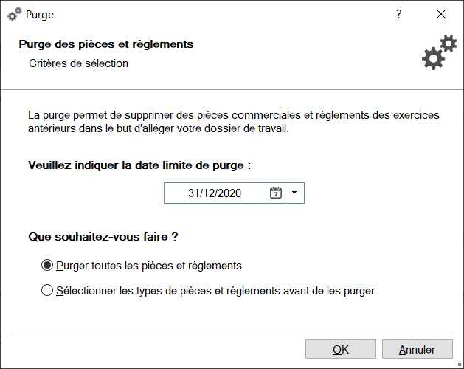464x369 pixels.
Task: Close the Purge dialog window
Action: 441,14
